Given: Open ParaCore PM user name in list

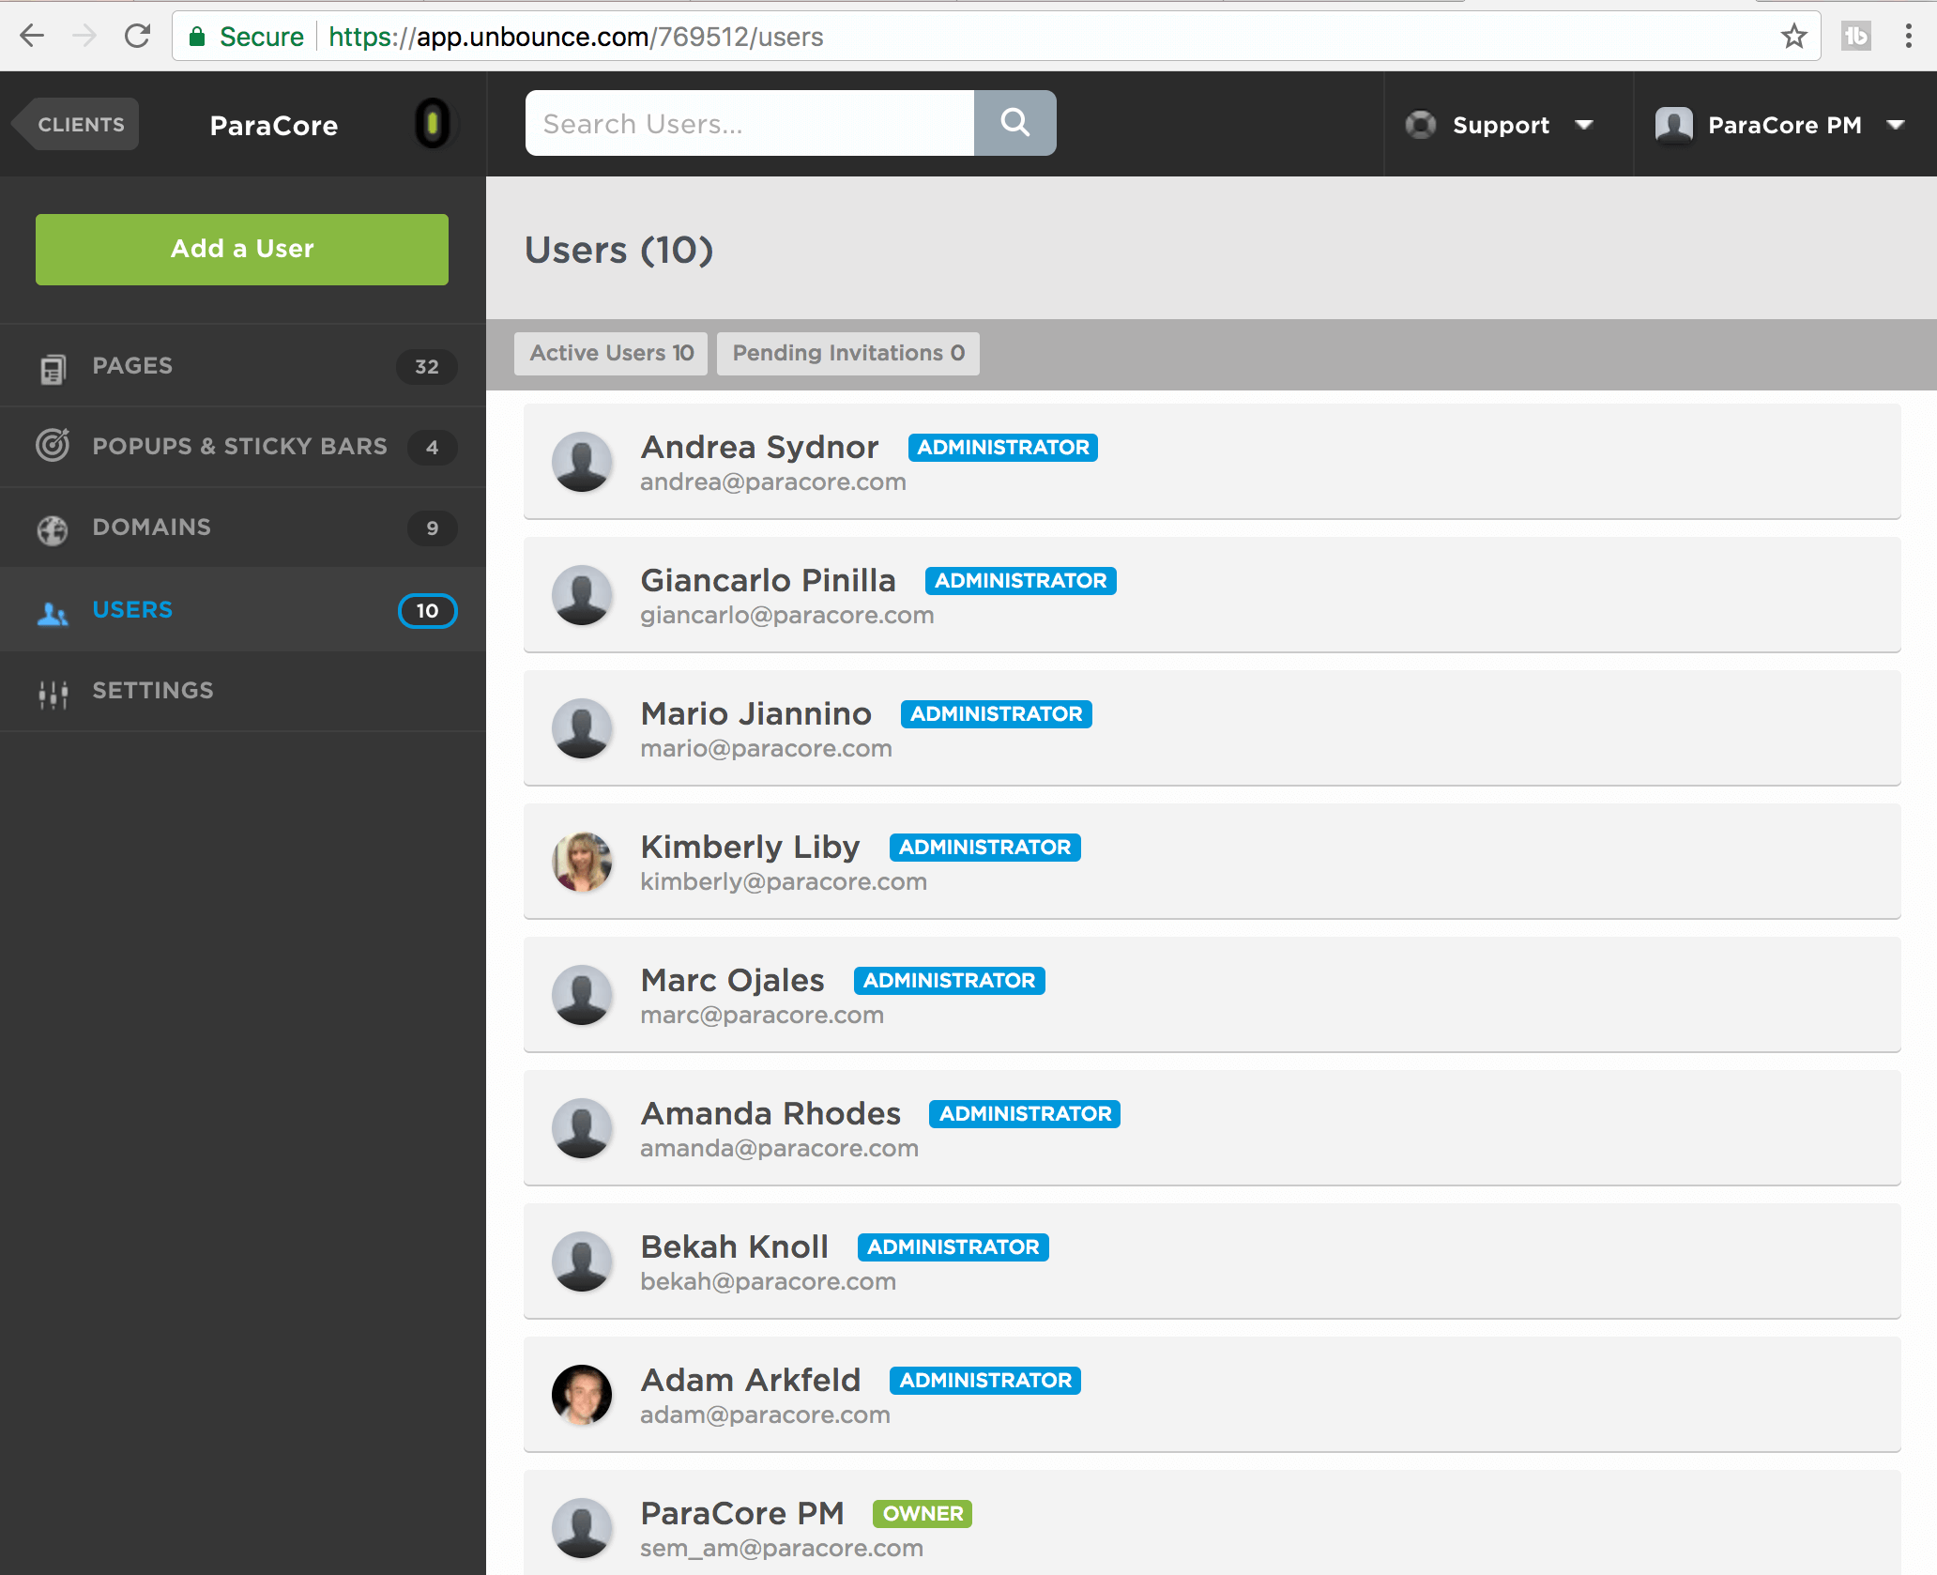Looking at the screenshot, I should coord(742,1513).
